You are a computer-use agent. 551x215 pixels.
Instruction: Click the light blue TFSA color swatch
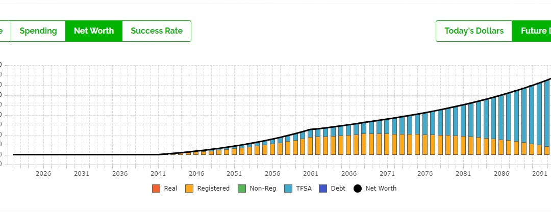coord(288,189)
